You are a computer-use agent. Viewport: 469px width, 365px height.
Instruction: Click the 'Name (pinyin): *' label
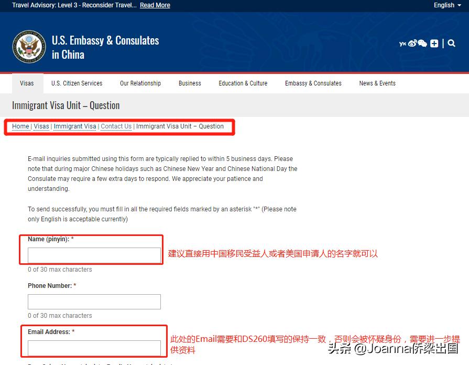(50, 239)
